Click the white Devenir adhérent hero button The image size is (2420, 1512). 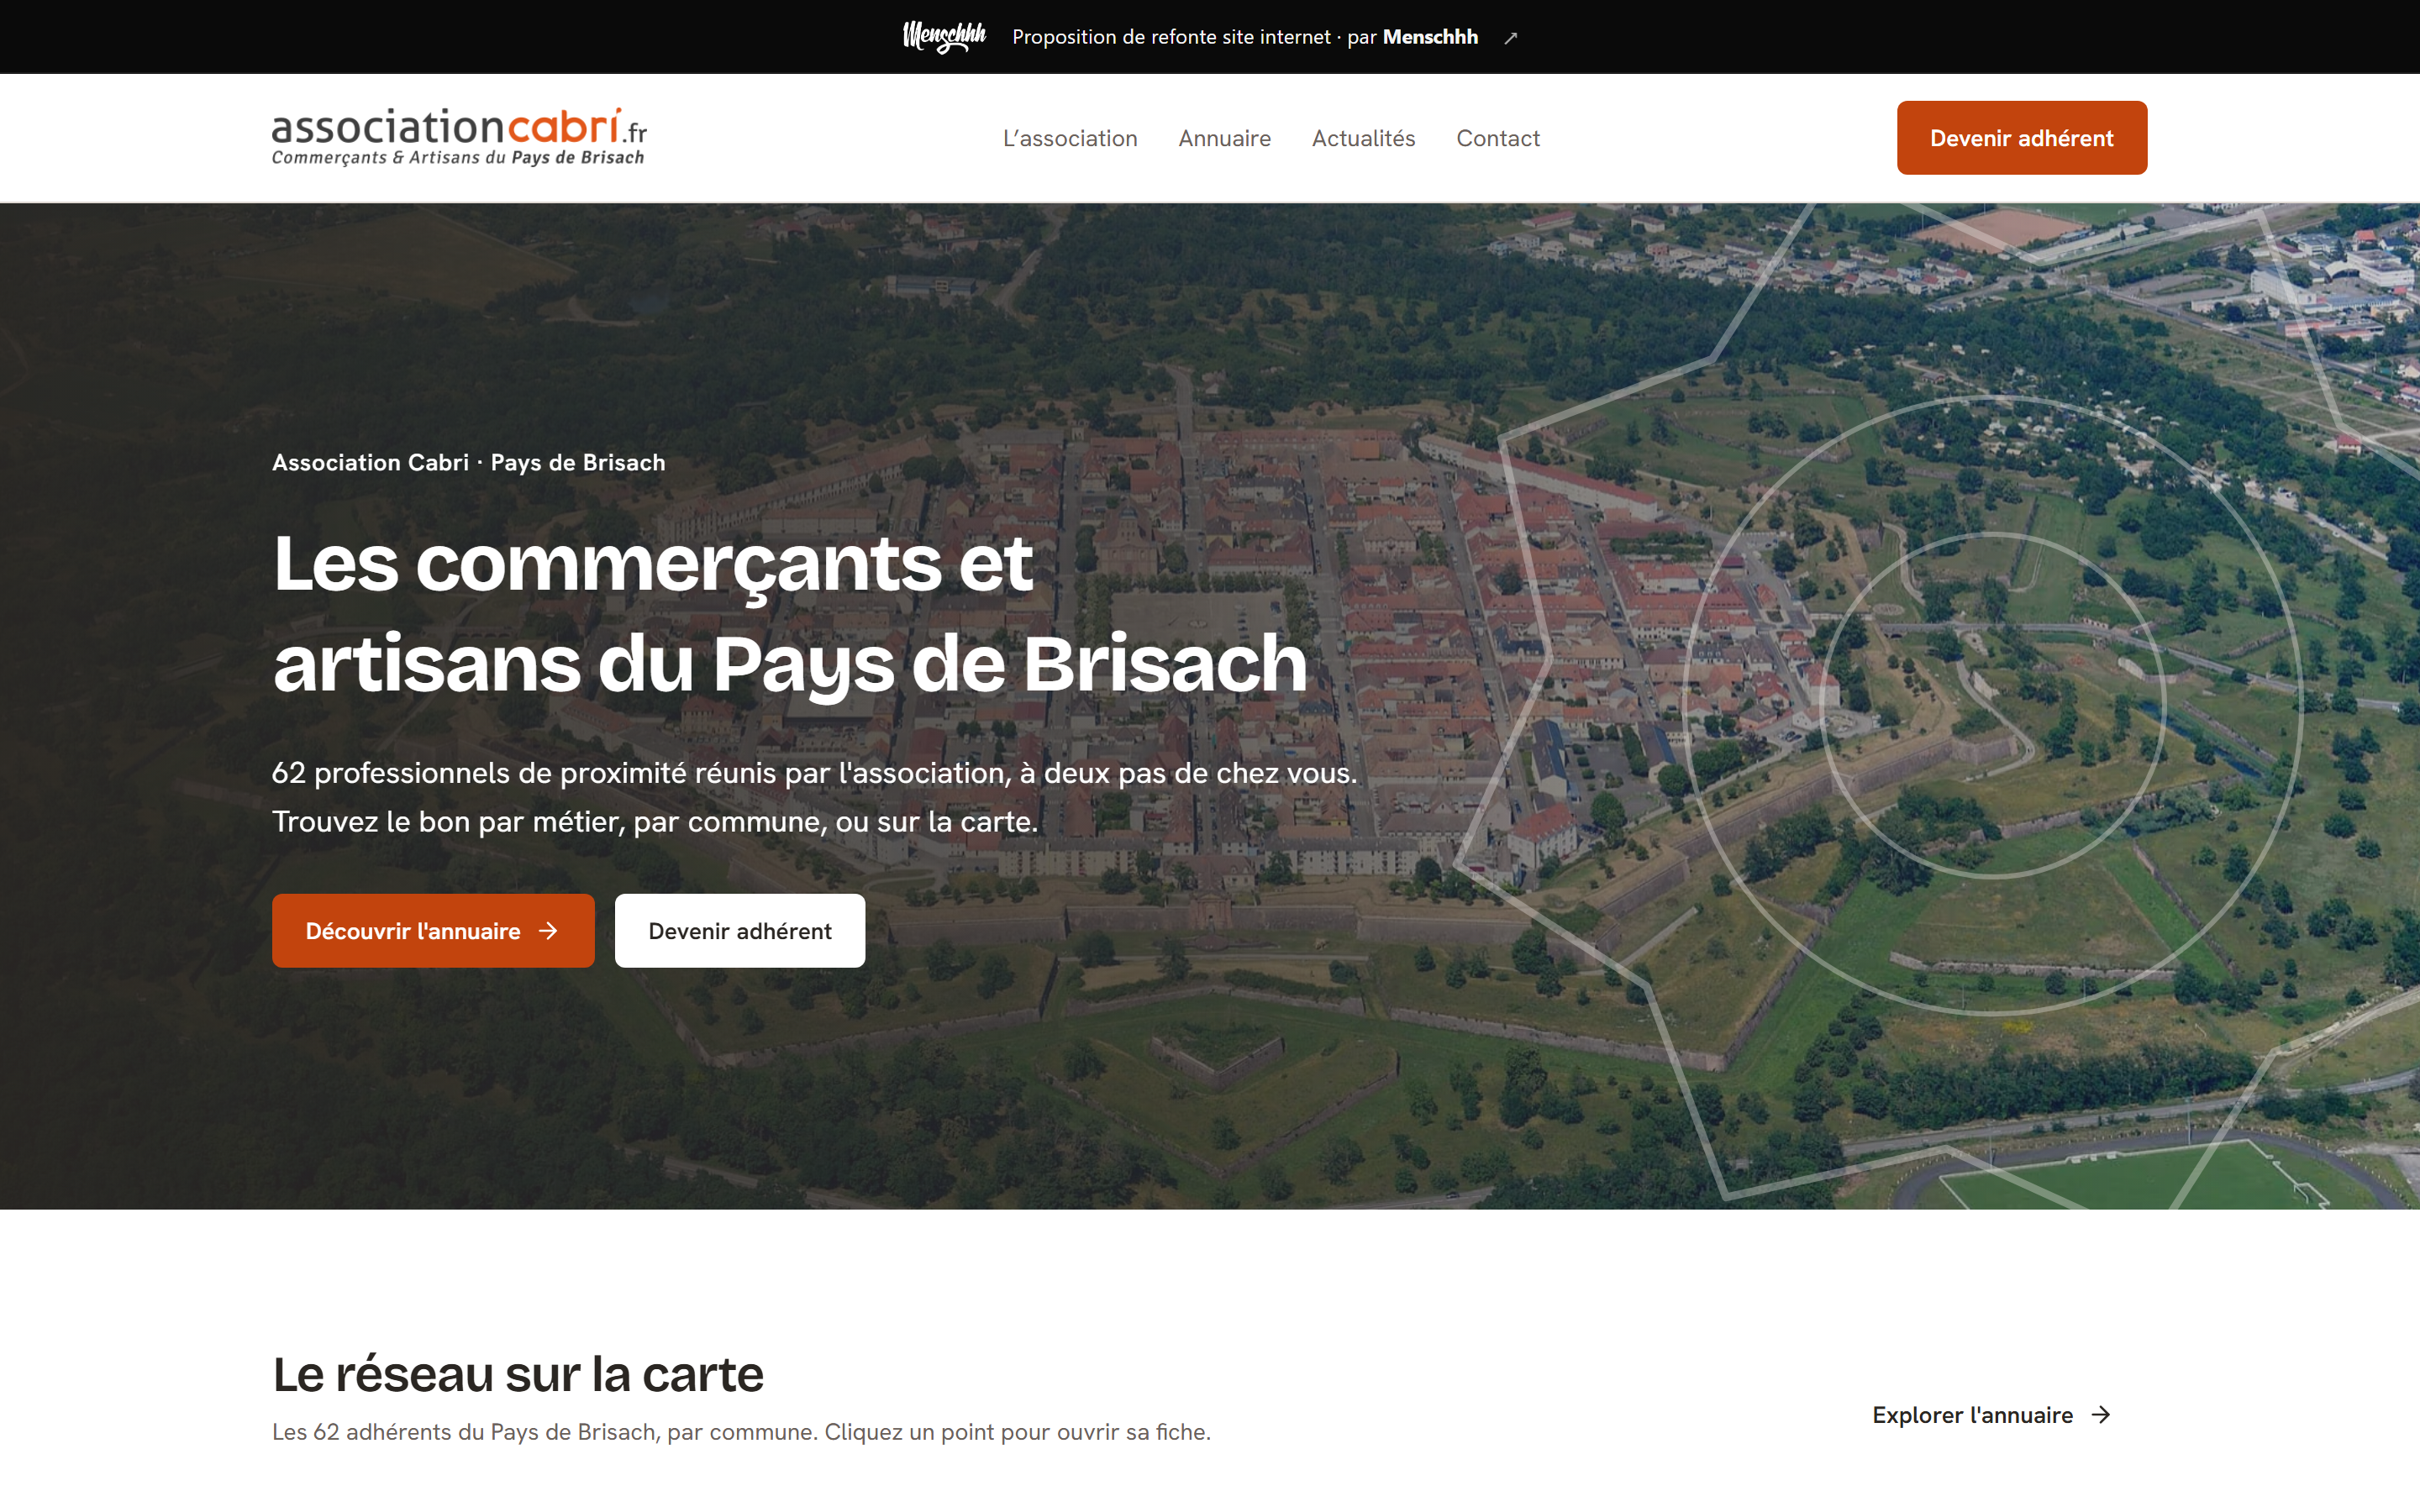[x=740, y=931]
